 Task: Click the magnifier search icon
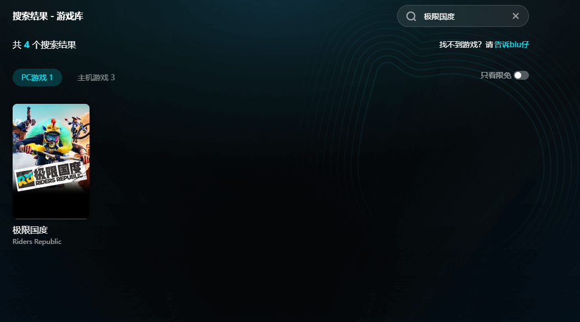pyautogui.click(x=411, y=16)
